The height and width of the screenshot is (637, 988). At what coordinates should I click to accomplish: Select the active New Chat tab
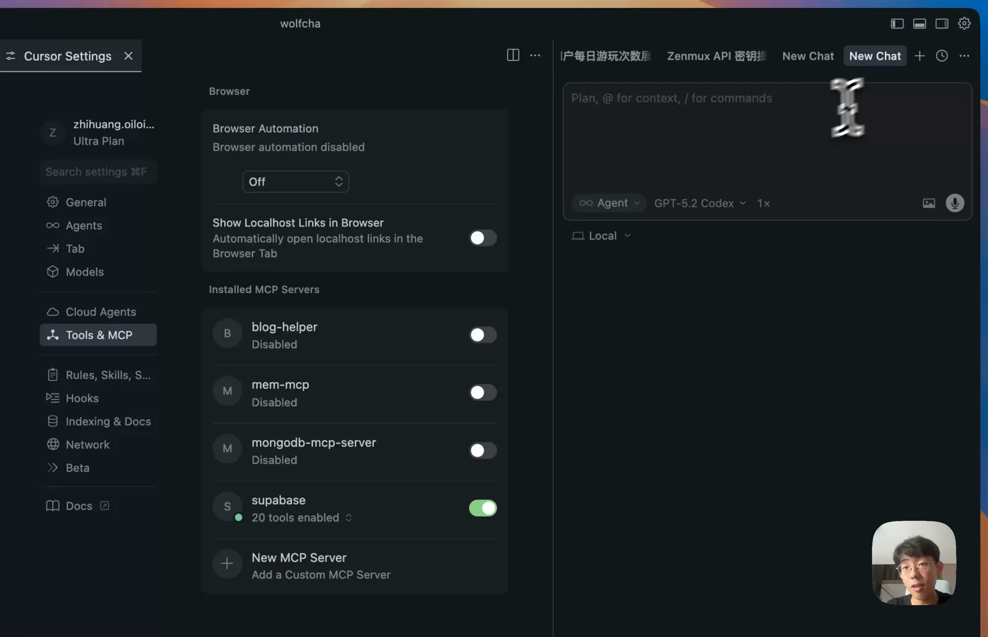point(875,56)
